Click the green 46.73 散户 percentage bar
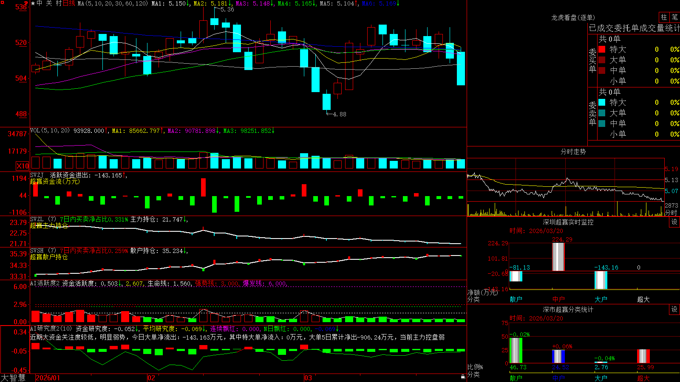This screenshot has width=680, height=382. pyautogui.click(x=516, y=351)
